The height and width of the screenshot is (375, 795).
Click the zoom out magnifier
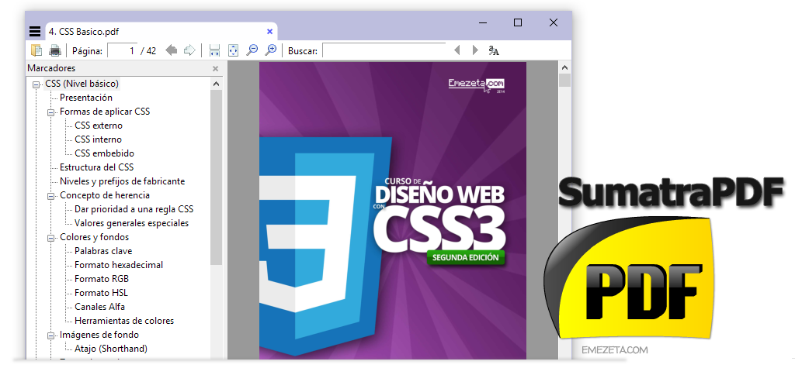coord(252,50)
